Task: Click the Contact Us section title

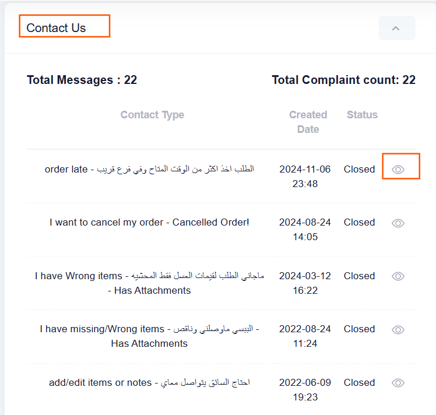Action: pos(56,28)
